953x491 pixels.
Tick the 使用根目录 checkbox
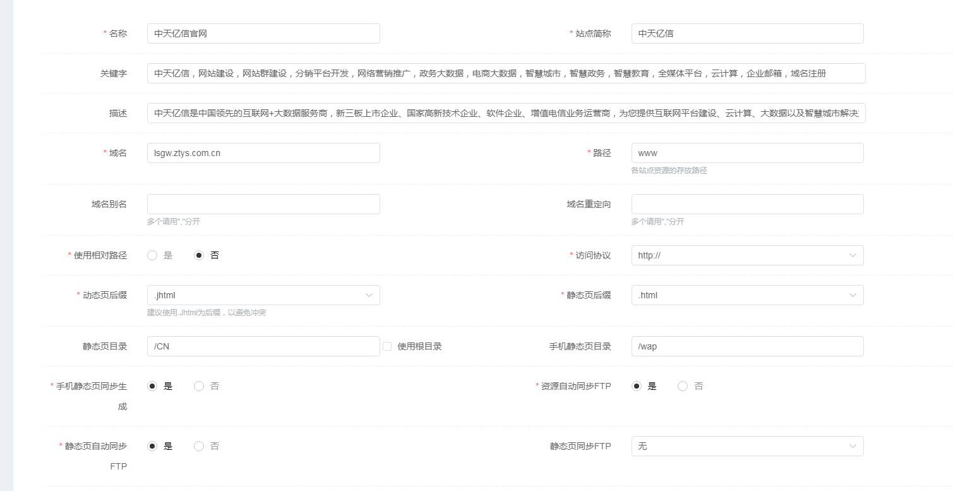coord(387,346)
